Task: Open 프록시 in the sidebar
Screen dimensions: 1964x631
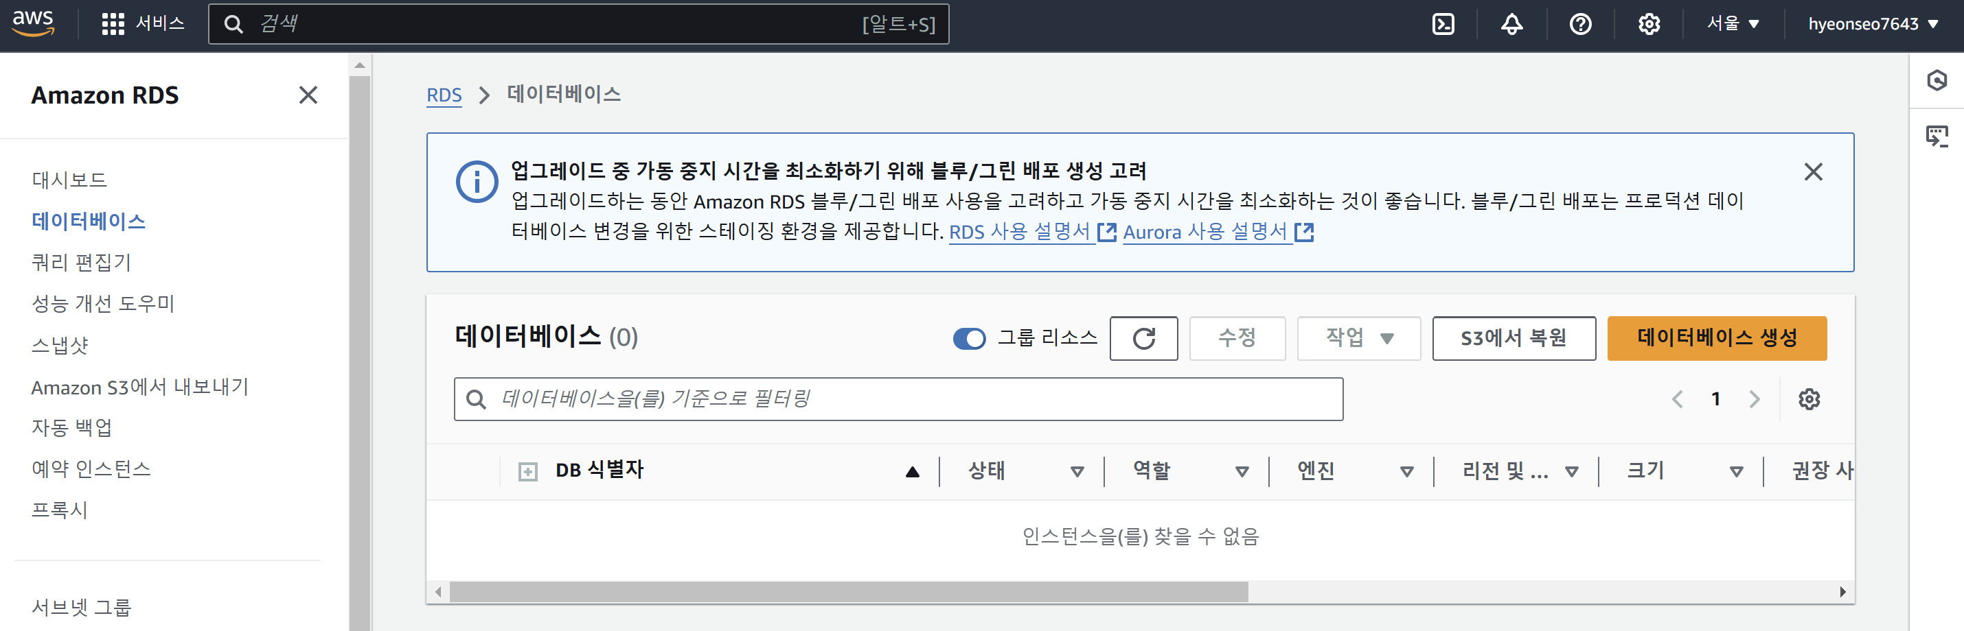Action: pyautogui.click(x=60, y=510)
